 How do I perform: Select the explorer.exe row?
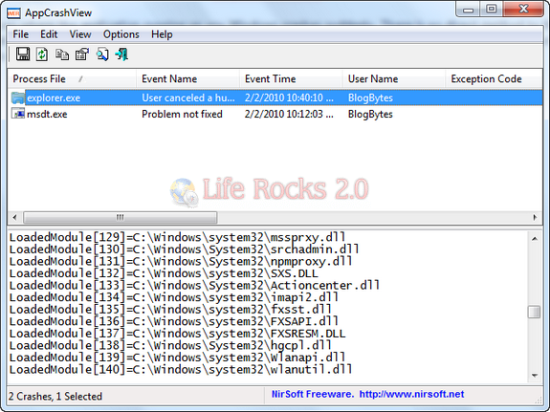(x=275, y=98)
